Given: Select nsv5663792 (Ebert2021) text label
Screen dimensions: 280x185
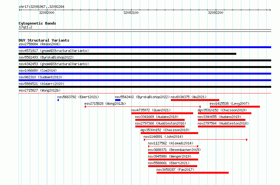Looking at the screenshot, I should 78,97.
